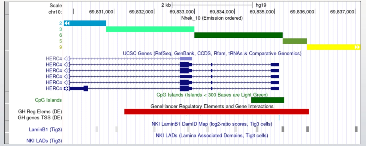Click the LaminB1 (Tig3) side label
Screen dimensions: 366x146
click(x=45, y=129)
